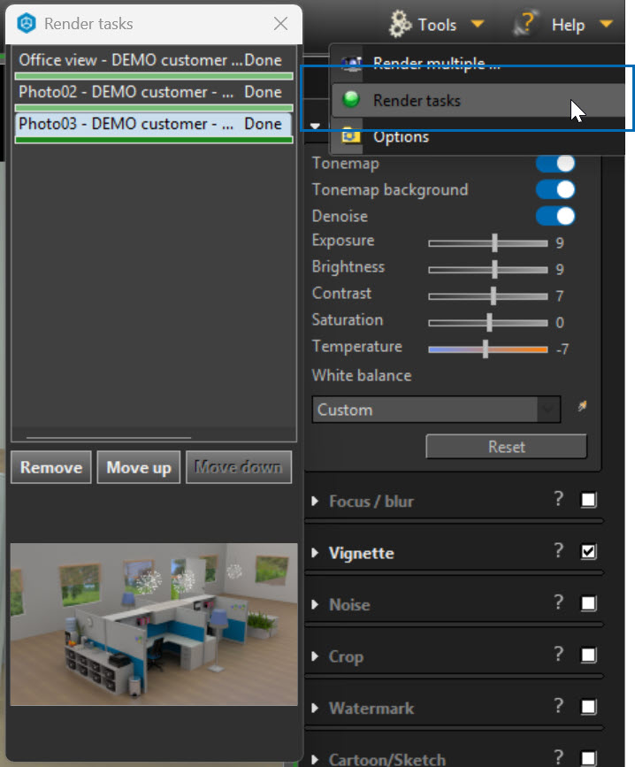Enable the Noise checkbox
The width and height of the screenshot is (635, 767).
588,603
